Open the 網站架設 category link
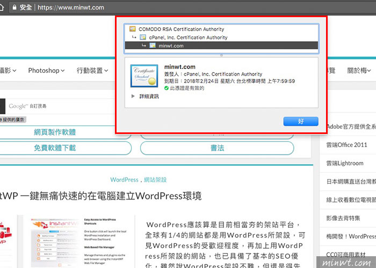This screenshot has width=376, height=268. (x=155, y=180)
